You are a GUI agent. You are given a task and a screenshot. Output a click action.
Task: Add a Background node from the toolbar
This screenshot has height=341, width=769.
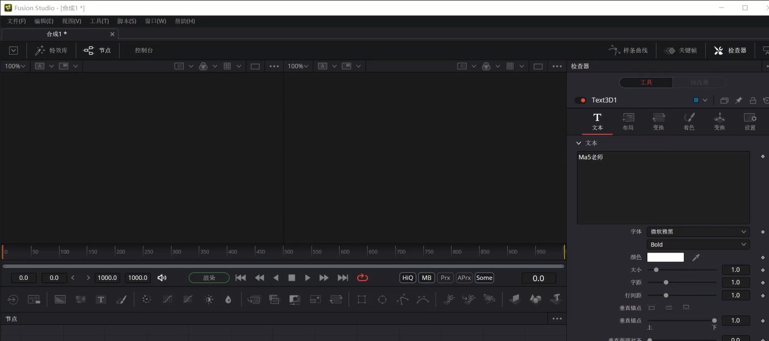60,299
